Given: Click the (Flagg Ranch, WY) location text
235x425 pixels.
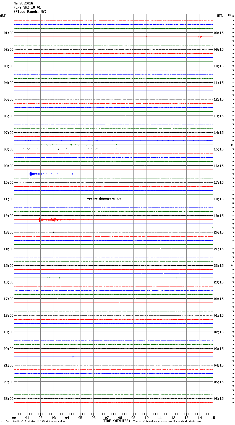Looking at the screenshot, I should coord(30,12).
